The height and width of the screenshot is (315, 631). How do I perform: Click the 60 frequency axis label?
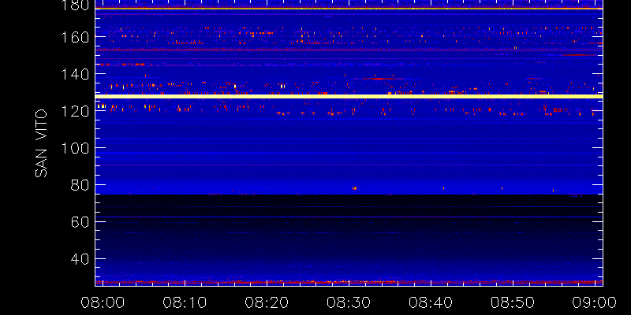coord(80,222)
